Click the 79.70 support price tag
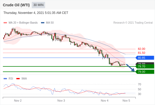 coord(145,66)
